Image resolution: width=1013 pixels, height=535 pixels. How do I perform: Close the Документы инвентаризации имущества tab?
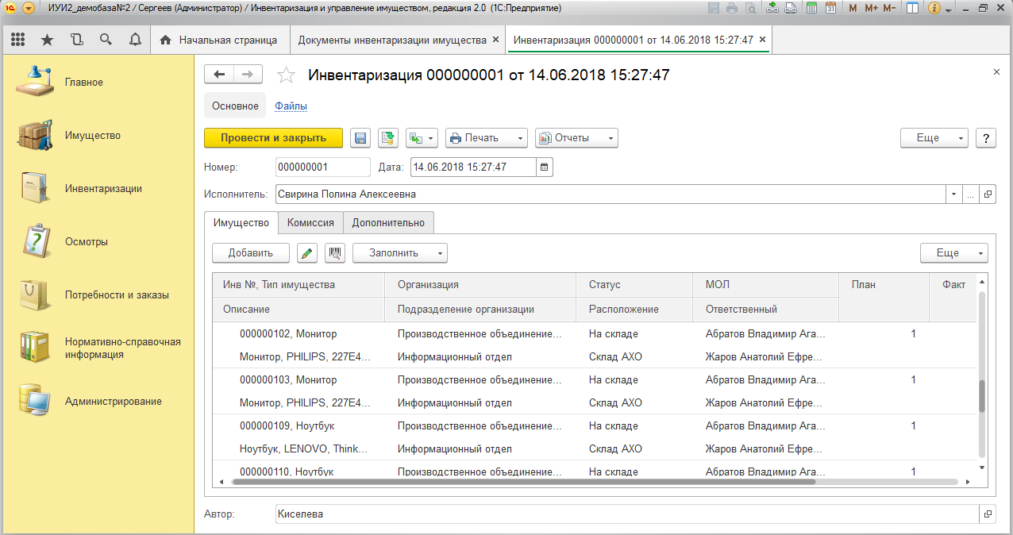(496, 40)
